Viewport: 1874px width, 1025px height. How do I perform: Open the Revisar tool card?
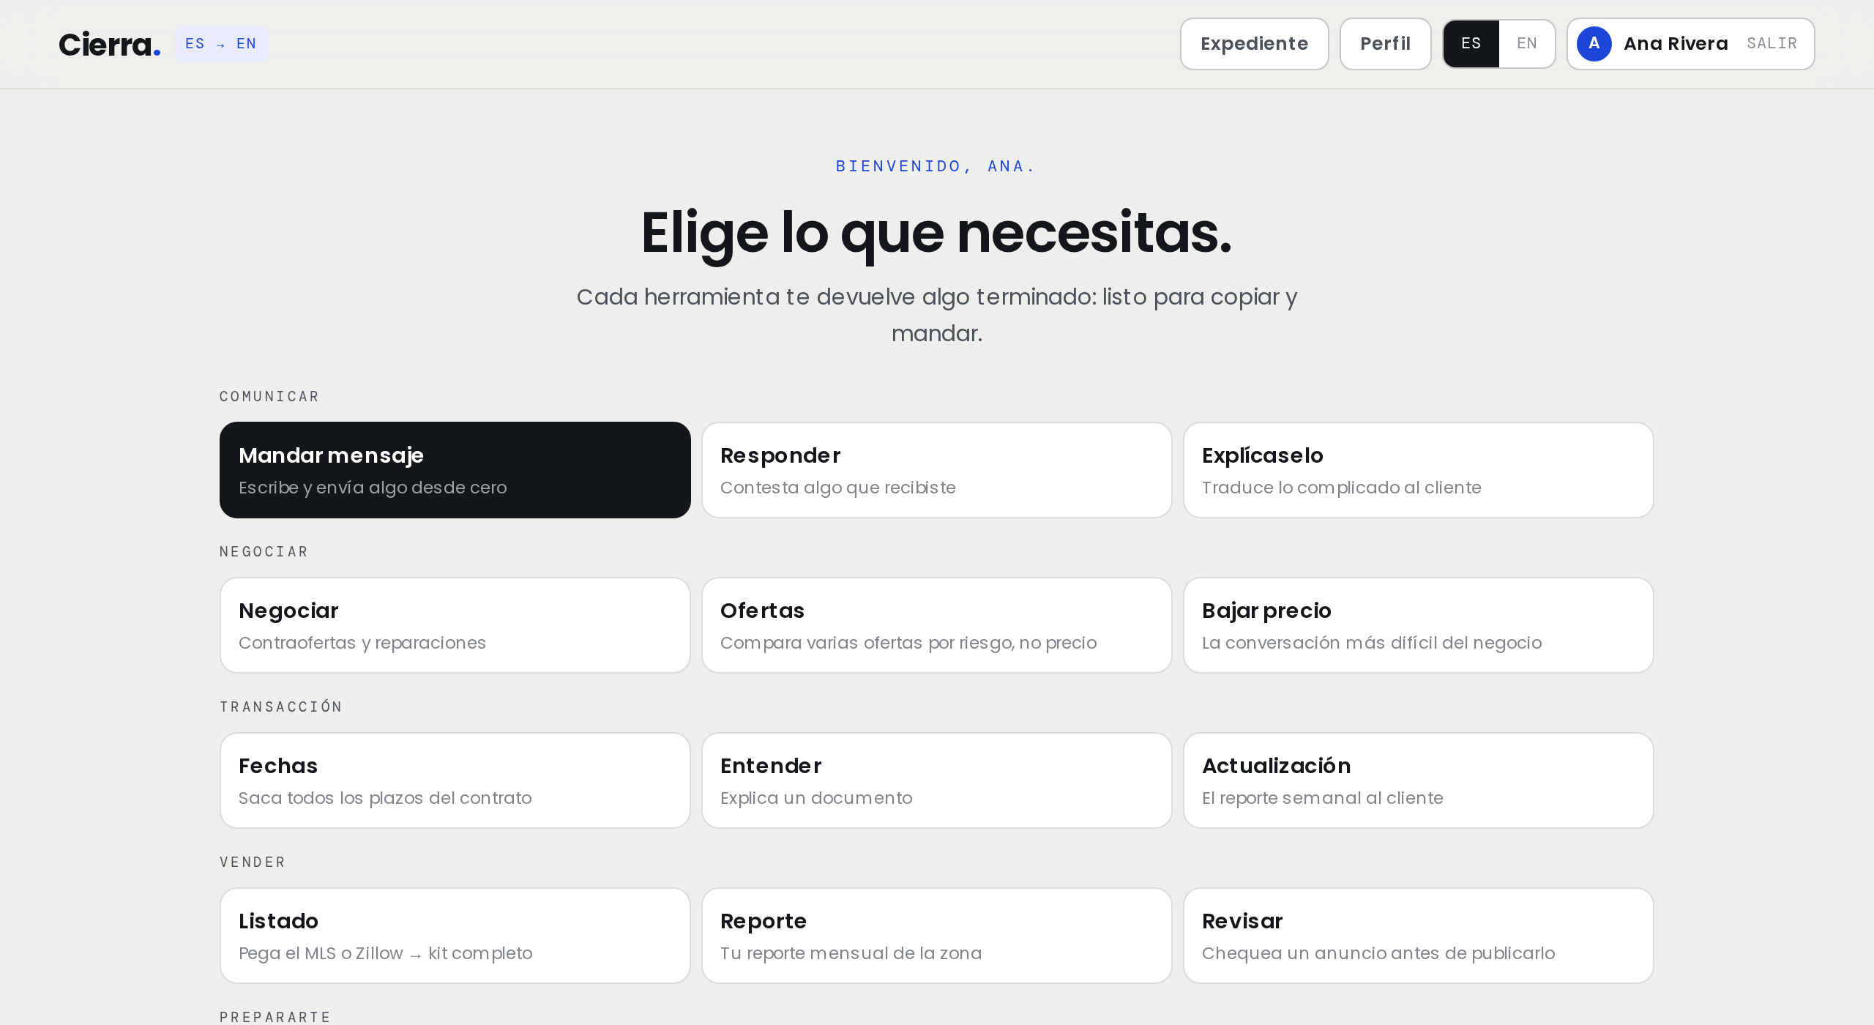click(x=1419, y=936)
